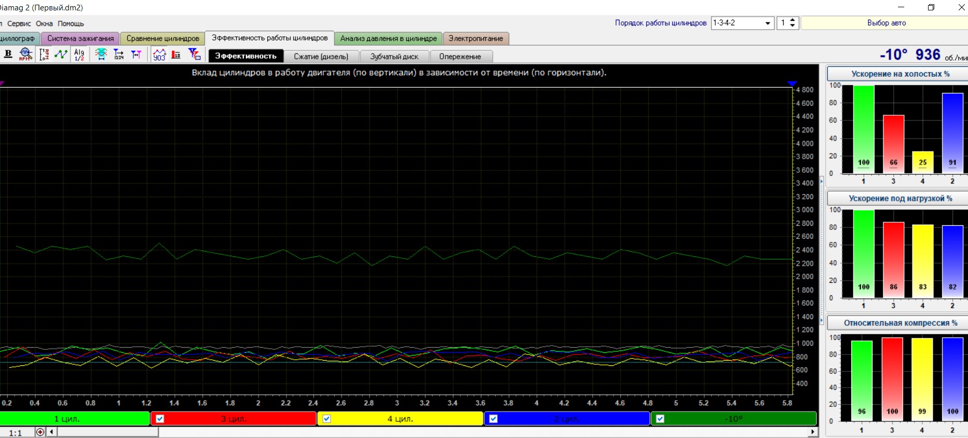Select the green connected-points line icon
Viewport: 968px width, 438px height.
(x=61, y=54)
